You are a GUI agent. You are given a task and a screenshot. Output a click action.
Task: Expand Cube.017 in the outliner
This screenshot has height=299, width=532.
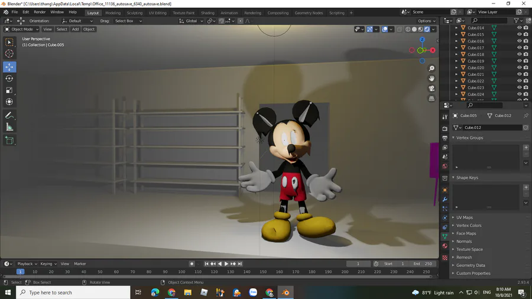coord(456,48)
